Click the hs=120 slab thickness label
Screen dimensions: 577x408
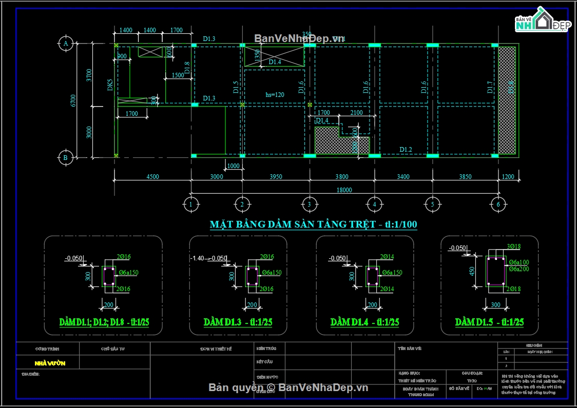[275, 95]
